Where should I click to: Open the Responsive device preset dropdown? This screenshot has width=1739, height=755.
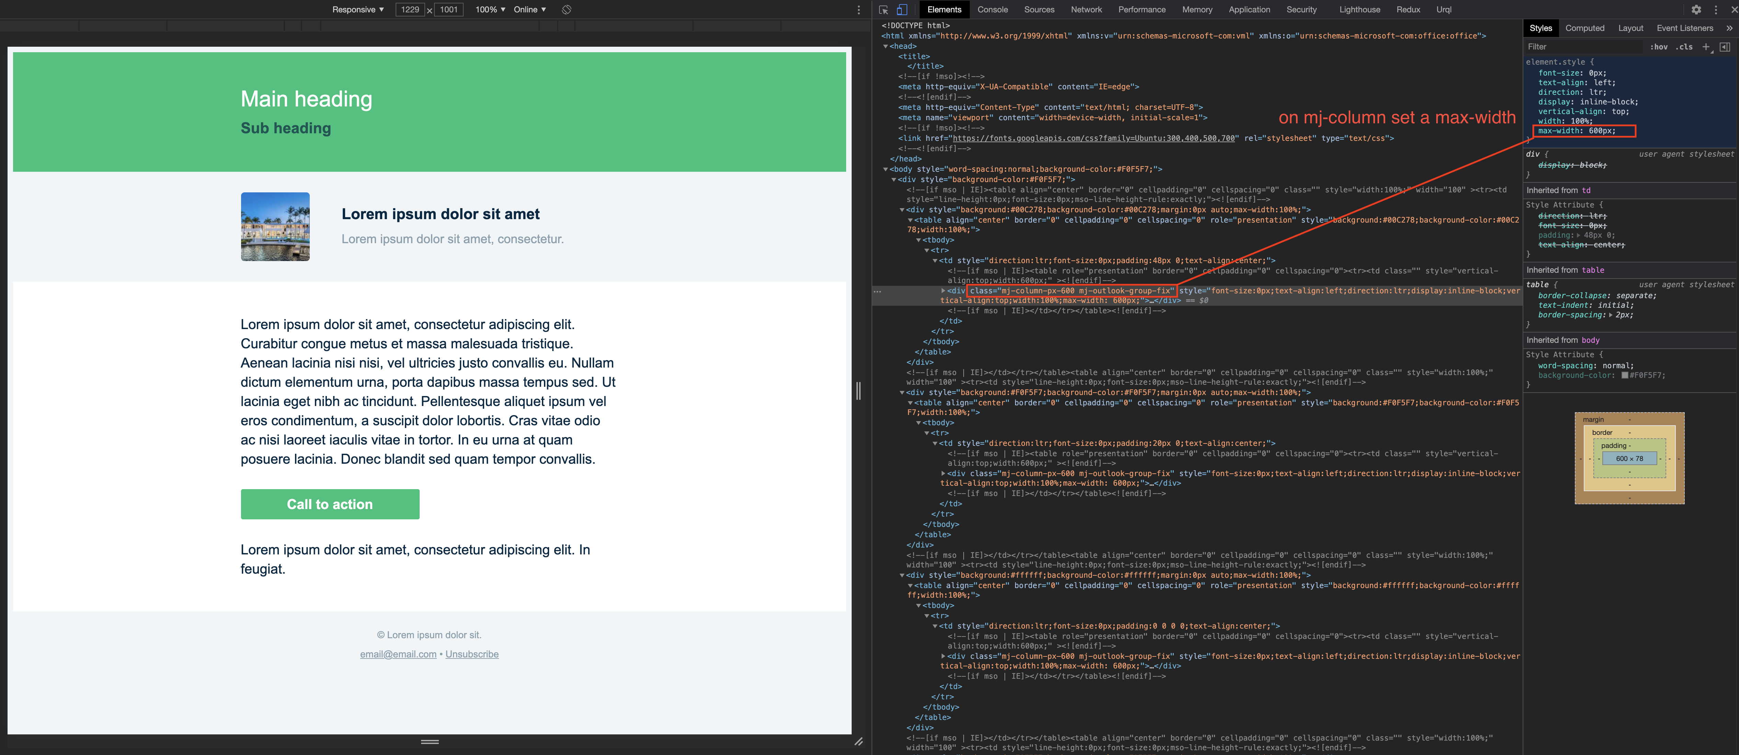coord(358,10)
